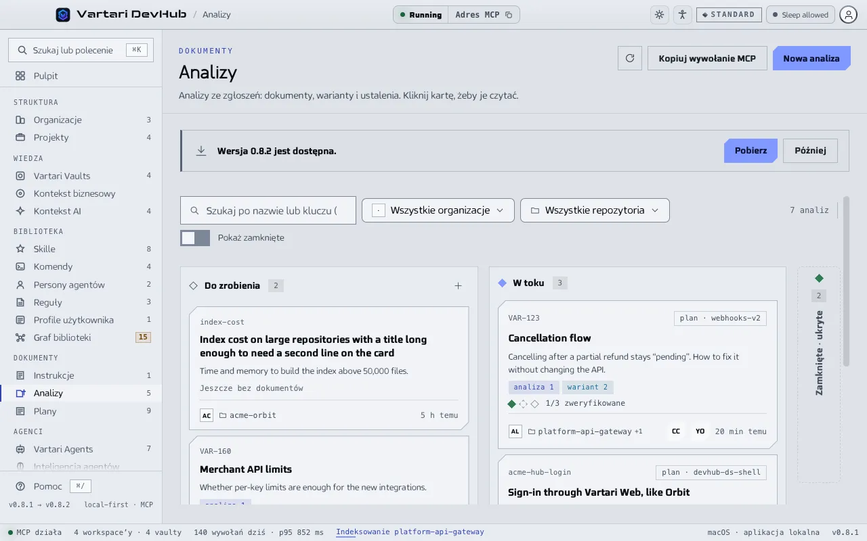Open Pomoc help in sidebar

click(47, 486)
